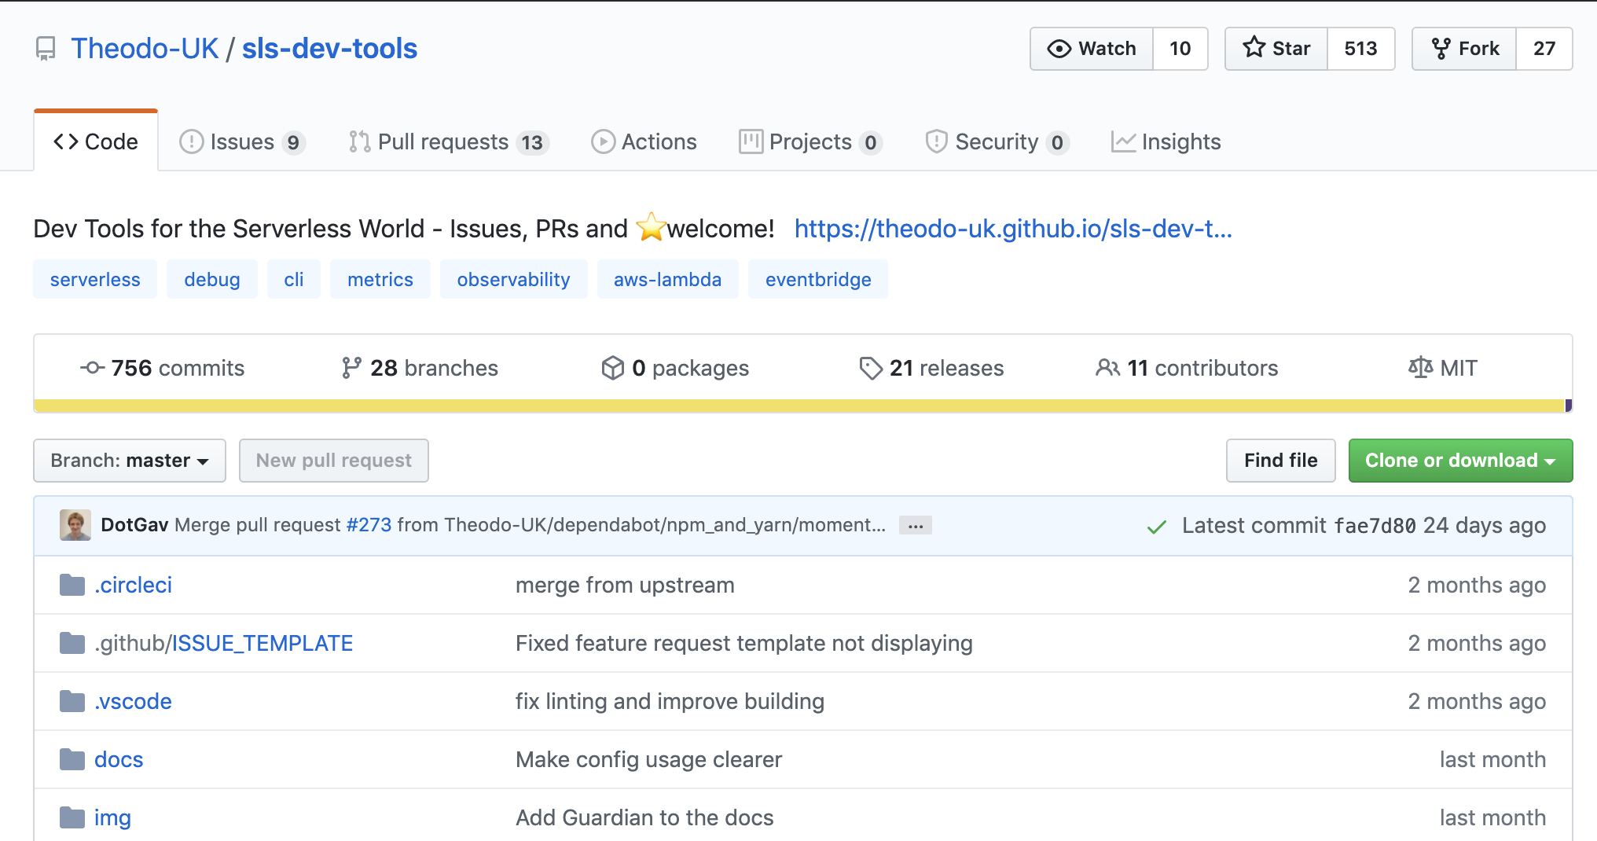Select the eventbridge topic tag

click(818, 279)
